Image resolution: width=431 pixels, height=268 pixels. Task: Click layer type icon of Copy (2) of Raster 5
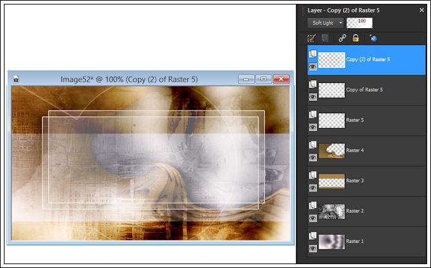pyautogui.click(x=313, y=54)
